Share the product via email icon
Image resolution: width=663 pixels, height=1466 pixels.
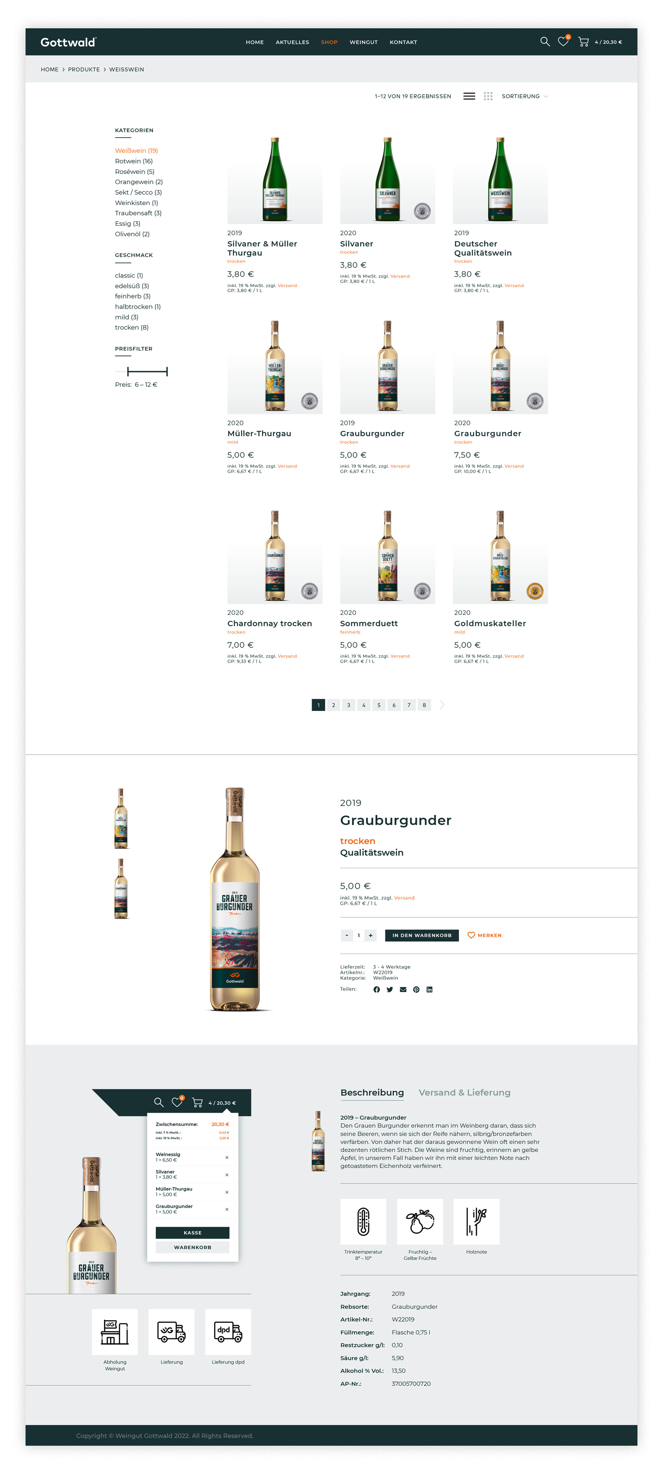tap(403, 989)
